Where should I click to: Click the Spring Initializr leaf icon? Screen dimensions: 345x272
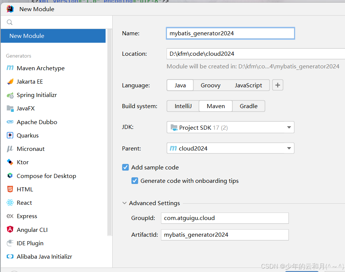coord(10,95)
